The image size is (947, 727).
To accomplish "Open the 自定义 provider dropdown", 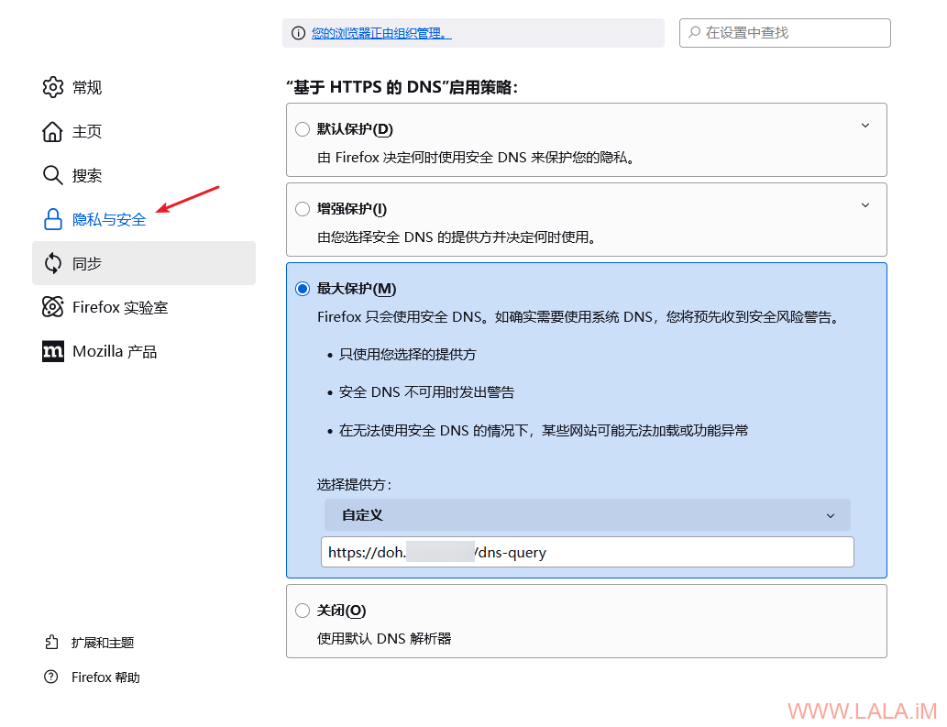I will pos(587,515).
